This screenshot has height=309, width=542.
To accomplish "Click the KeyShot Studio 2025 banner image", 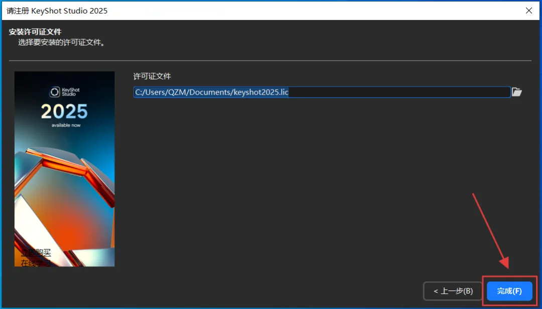I will click(64, 169).
